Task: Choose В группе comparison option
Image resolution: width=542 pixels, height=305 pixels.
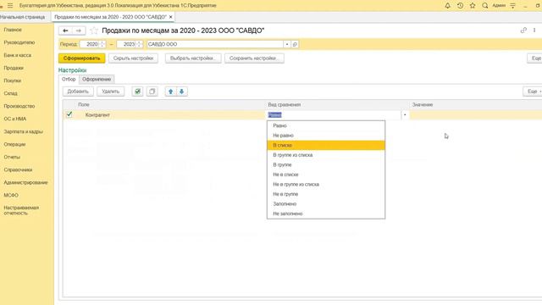Action: (x=326, y=164)
